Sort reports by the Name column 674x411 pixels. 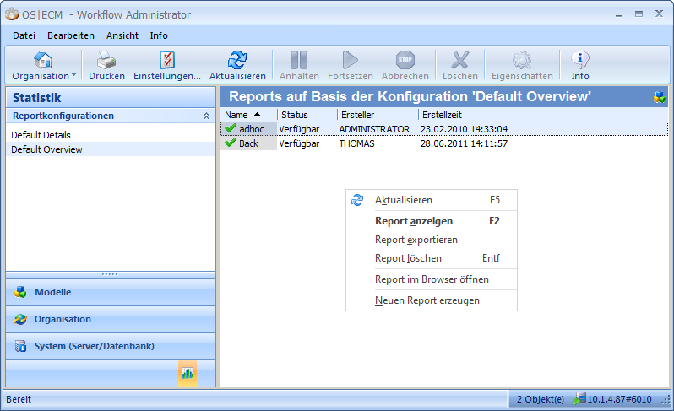point(248,114)
